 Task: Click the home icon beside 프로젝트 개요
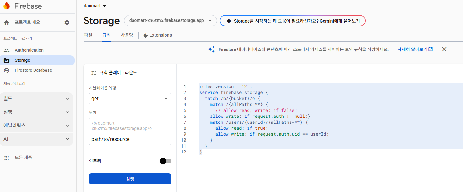7,23
